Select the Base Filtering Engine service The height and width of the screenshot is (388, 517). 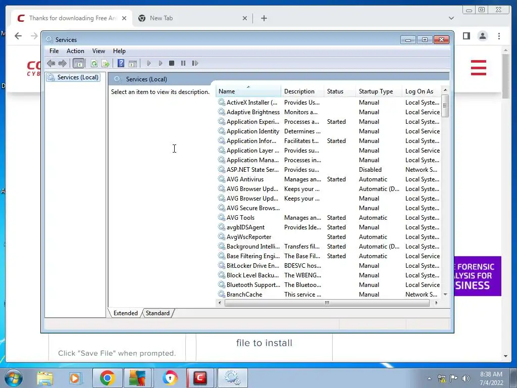click(329, 256)
